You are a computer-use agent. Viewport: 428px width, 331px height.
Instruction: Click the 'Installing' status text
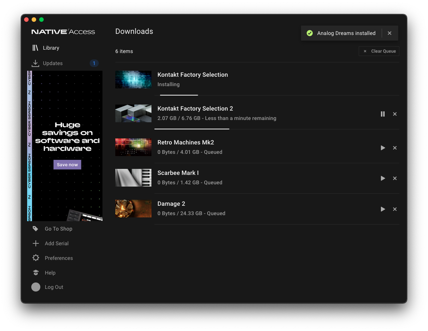[168, 85]
